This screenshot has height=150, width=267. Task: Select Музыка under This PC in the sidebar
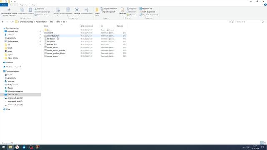pyautogui.click(x=10, y=88)
